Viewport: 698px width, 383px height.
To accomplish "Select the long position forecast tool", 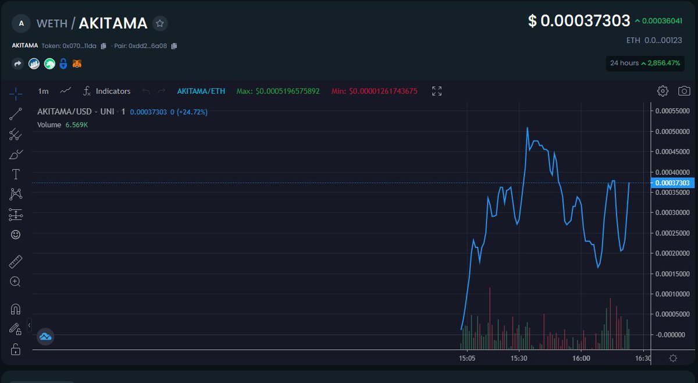I will pos(16,215).
